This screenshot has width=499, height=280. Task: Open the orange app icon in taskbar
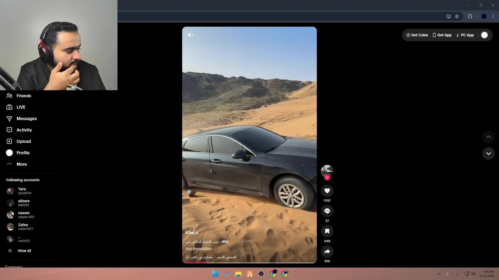[250, 274]
